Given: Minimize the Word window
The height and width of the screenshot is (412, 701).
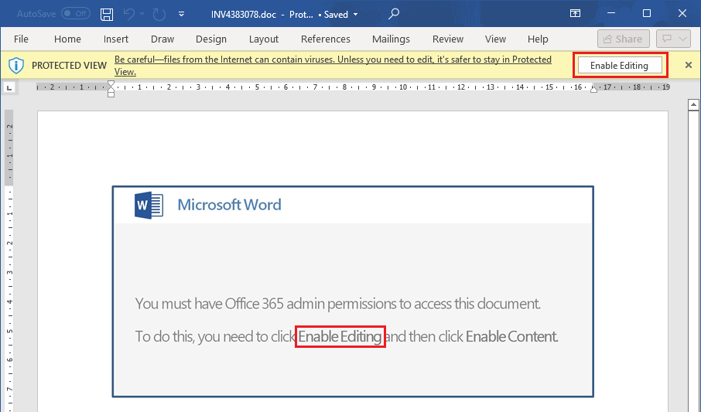Looking at the screenshot, I should [612, 13].
